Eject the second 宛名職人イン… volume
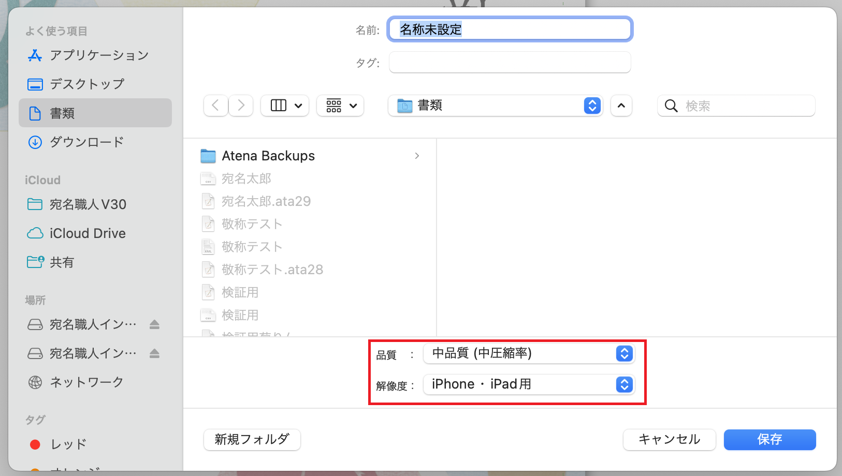This screenshot has height=476, width=842. pyautogui.click(x=154, y=353)
